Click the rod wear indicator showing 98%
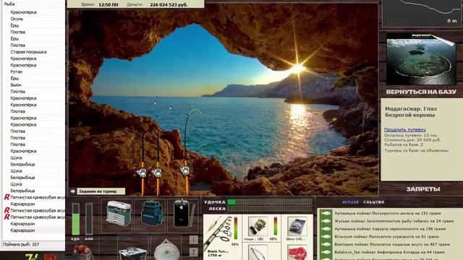Image resolution: width=463 pixels, height=260 pixels. tap(236, 228)
